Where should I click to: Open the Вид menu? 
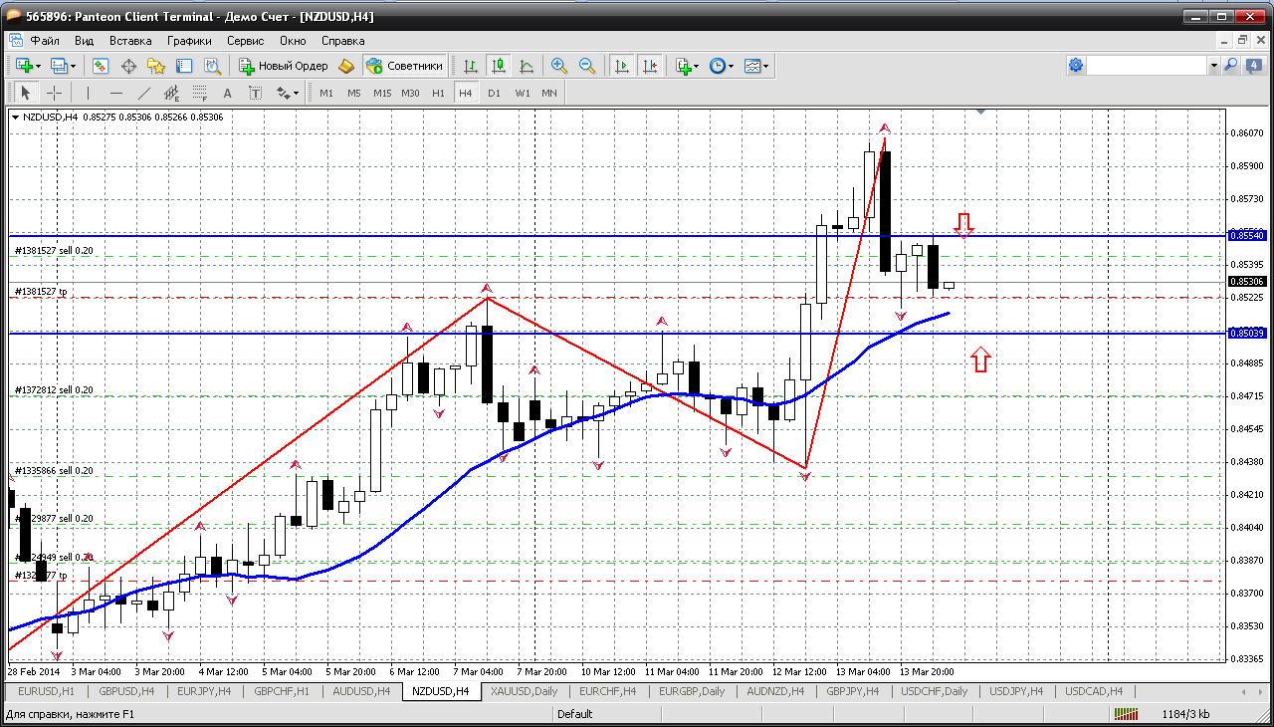tap(84, 41)
